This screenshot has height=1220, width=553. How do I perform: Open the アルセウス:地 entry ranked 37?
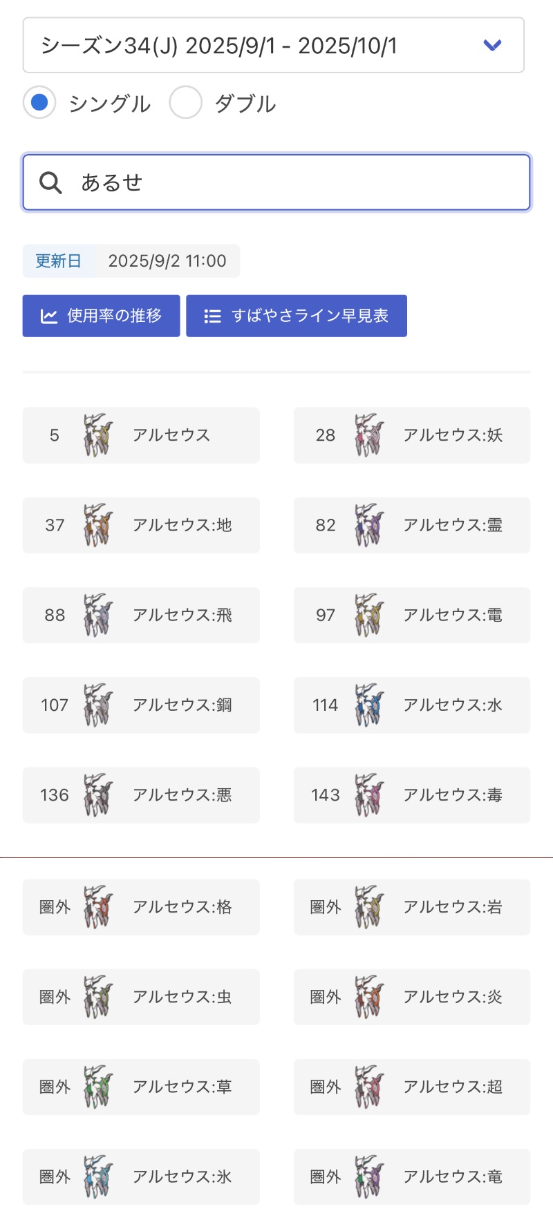(x=141, y=525)
